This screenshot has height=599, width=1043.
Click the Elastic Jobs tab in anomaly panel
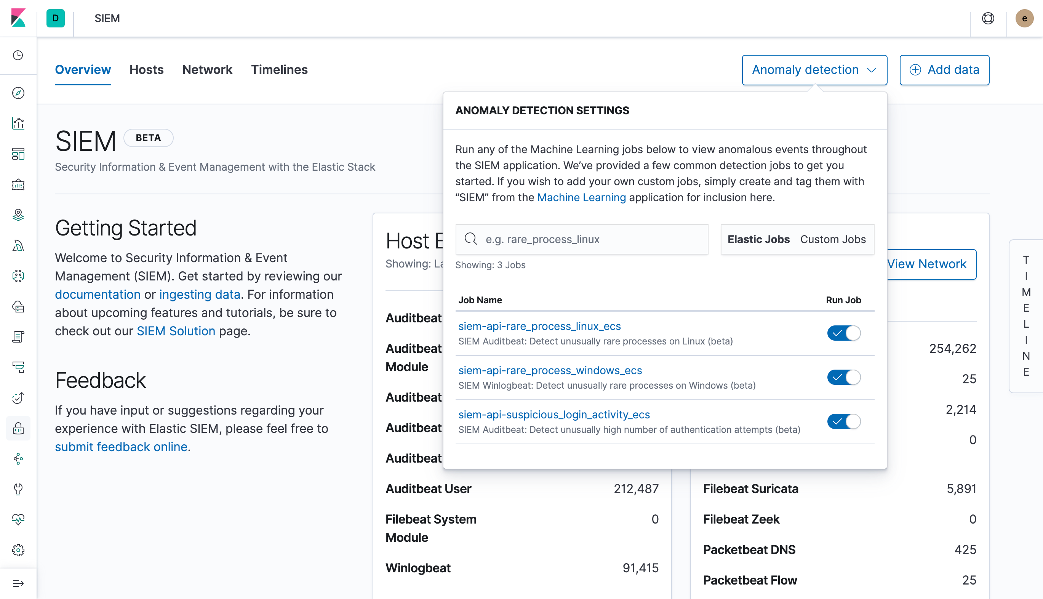click(x=758, y=239)
